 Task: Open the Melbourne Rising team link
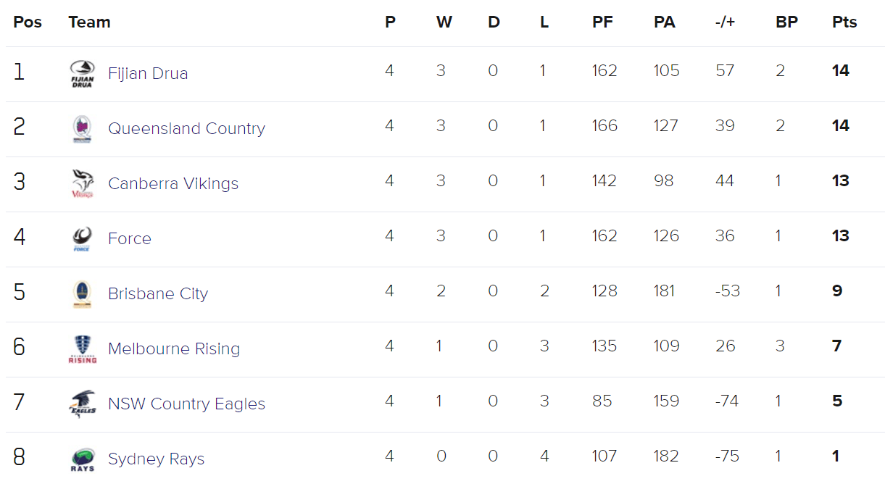174,348
